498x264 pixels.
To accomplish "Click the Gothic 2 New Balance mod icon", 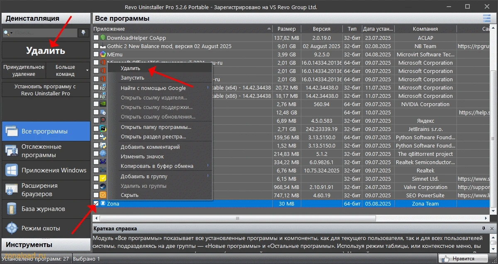I will tap(103, 46).
